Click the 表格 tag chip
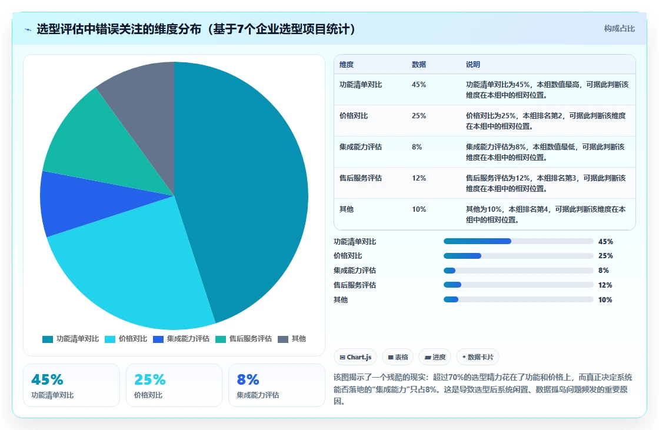 point(398,357)
